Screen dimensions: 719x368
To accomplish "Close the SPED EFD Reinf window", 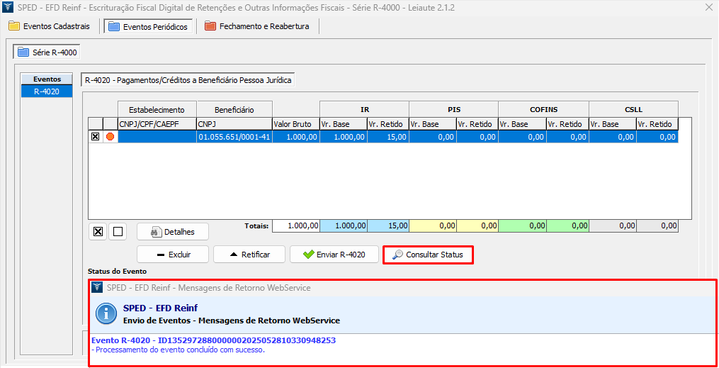I will click(x=709, y=7).
